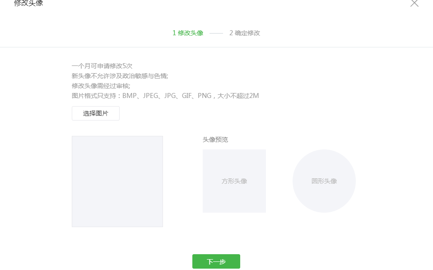Click the gray number 2 step indicator

(x=231, y=33)
